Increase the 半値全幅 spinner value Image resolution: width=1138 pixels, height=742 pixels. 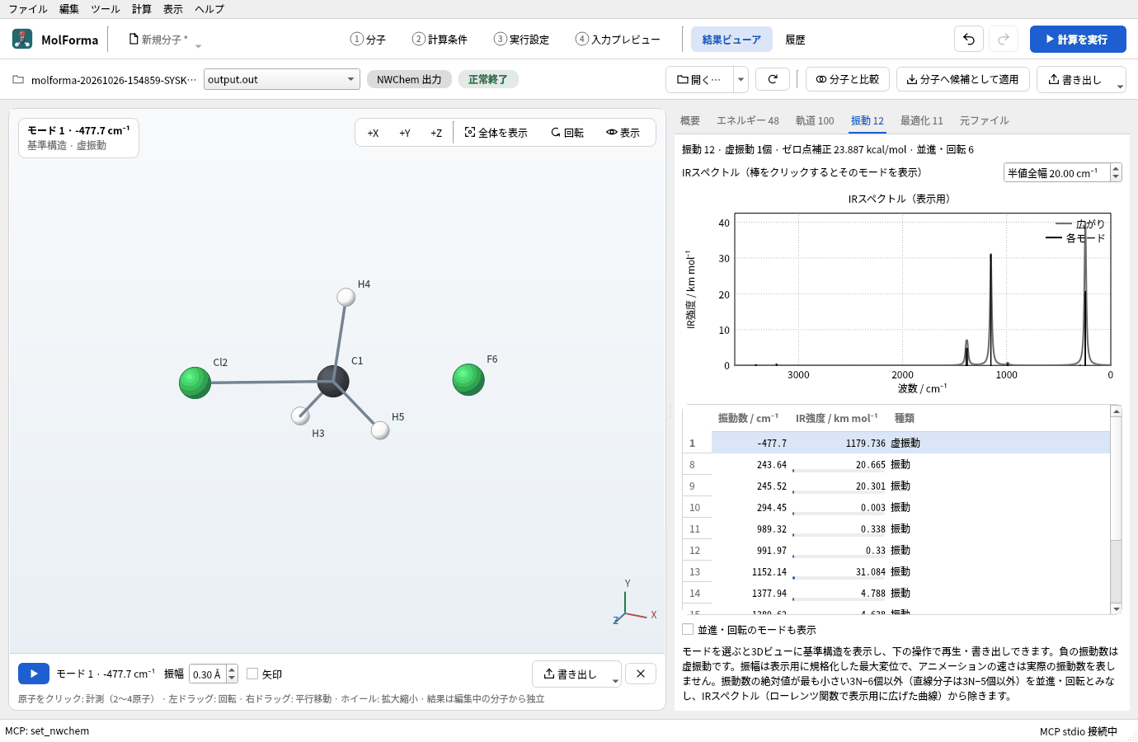coord(1117,168)
